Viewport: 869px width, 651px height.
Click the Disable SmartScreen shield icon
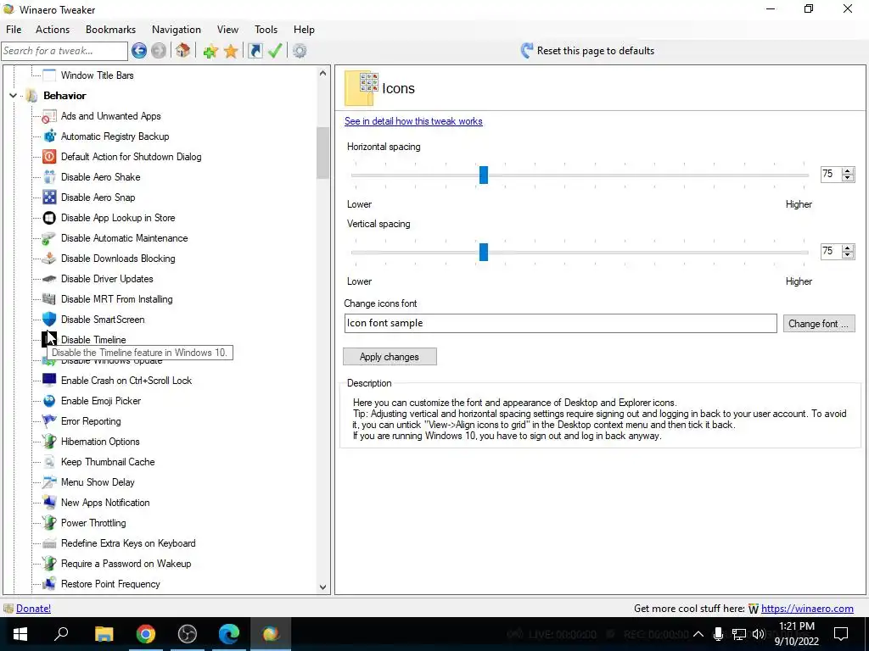49,320
